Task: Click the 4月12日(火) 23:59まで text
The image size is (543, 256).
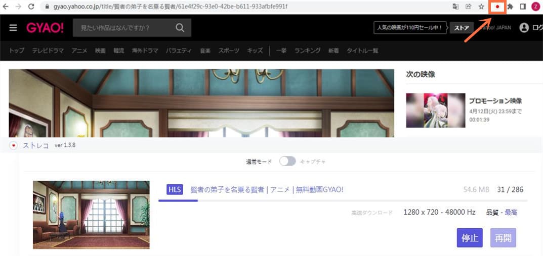Action: [x=495, y=111]
